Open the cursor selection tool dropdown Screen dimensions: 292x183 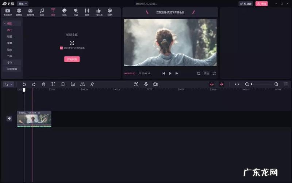point(8,84)
